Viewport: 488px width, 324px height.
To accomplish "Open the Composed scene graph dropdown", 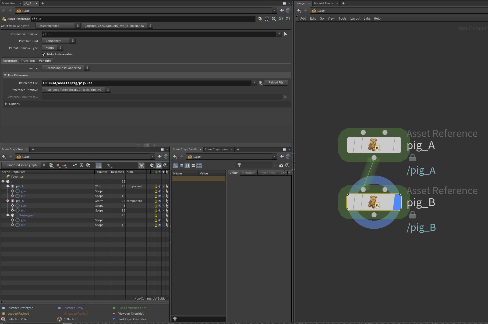I will (24, 165).
